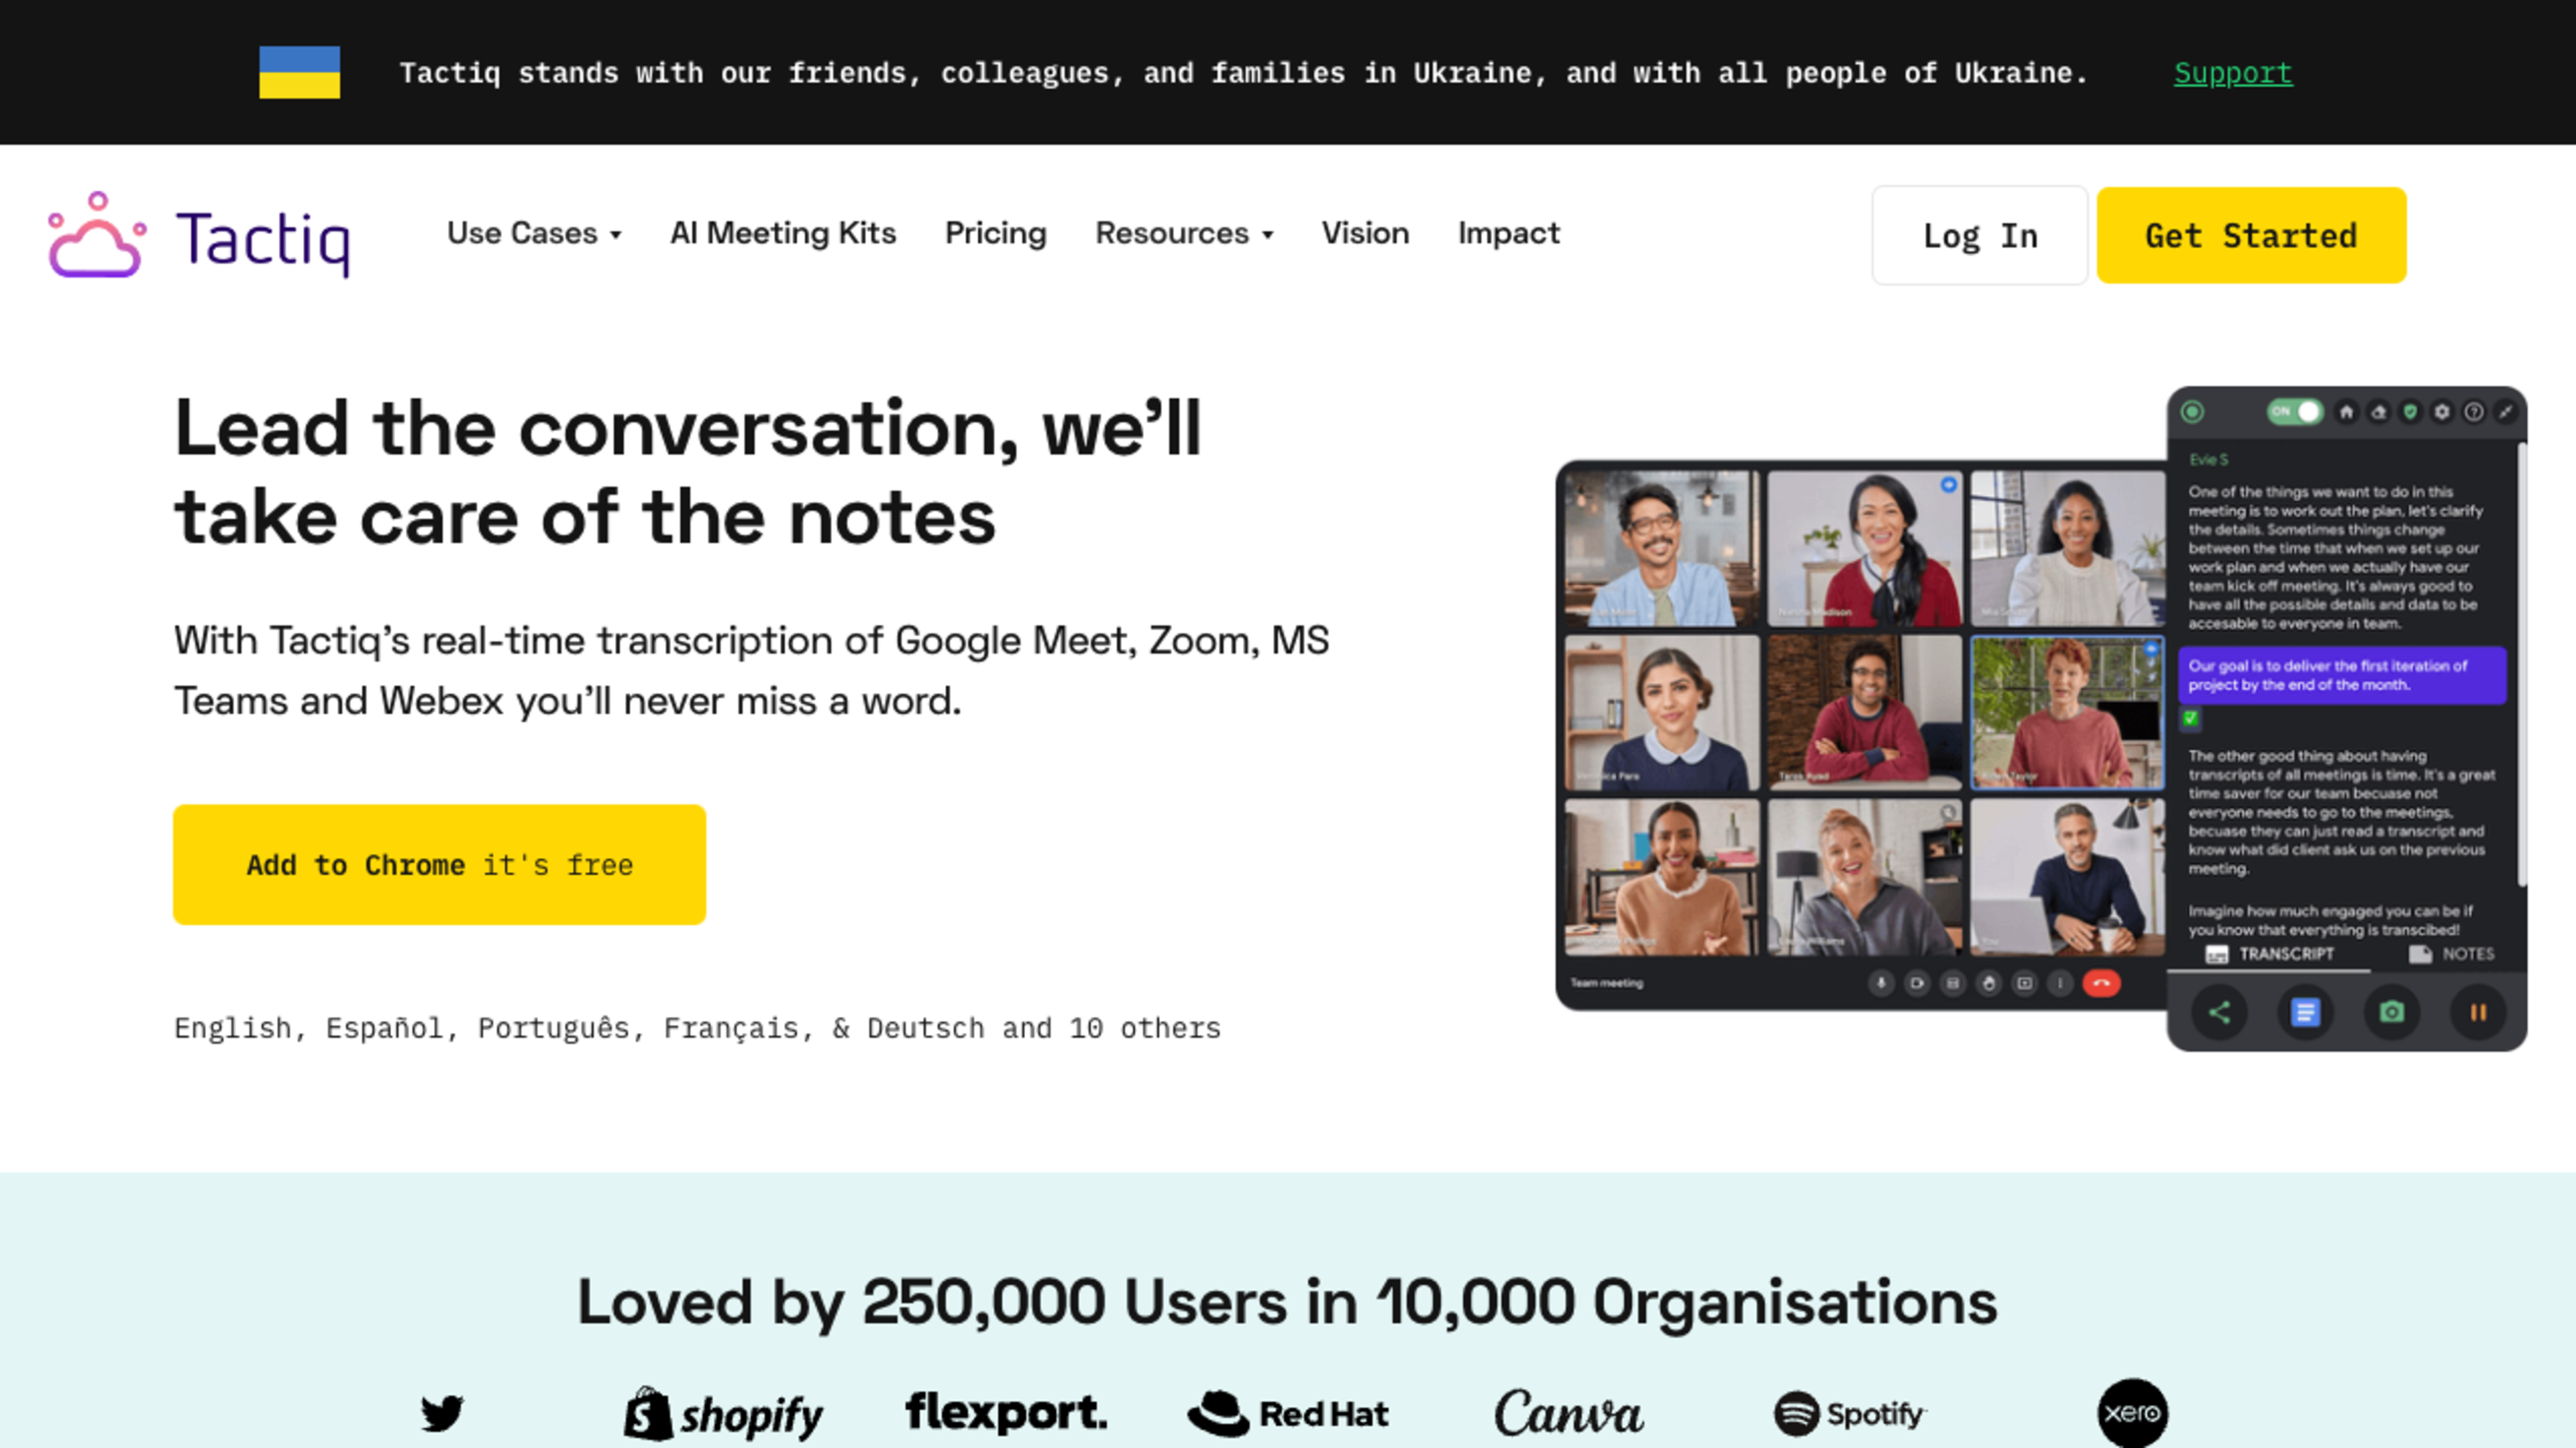The image size is (2576, 1448).
Task: Click the blue Google Docs icon
Action: click(2305, 1012)
